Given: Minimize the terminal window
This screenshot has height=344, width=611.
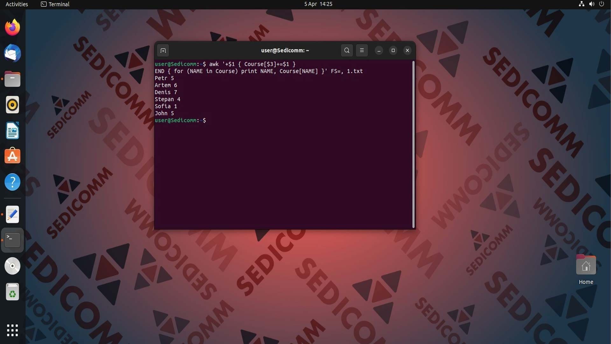Looking at the screenshot, I should (379, 50).
